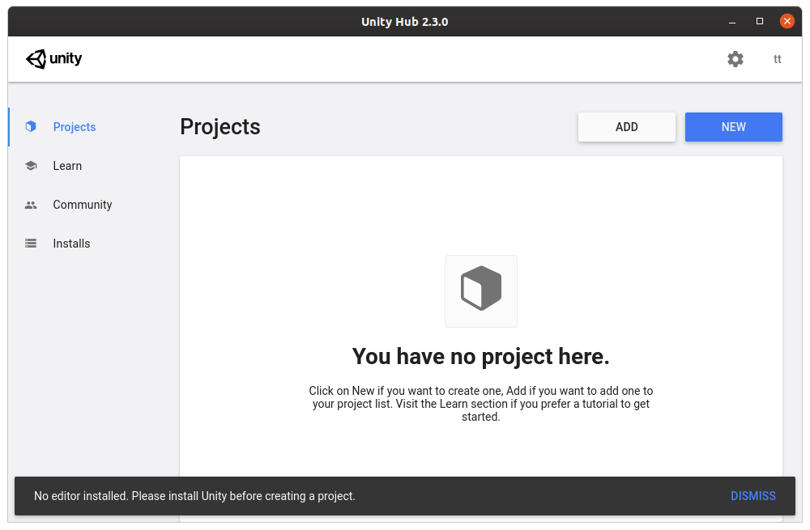Click the gray project cube placeholder
Image resolution: width=810 pixels, height=530 pixels.
pos(481,291)
